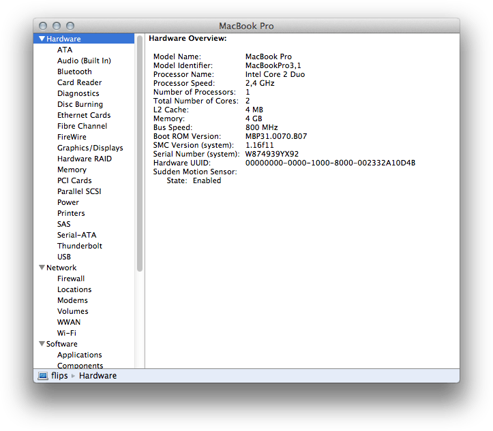The height and width of the screenshot is (431, 493).
Task: Open the Thunderbolt section
Action: (x=80, y=246)
